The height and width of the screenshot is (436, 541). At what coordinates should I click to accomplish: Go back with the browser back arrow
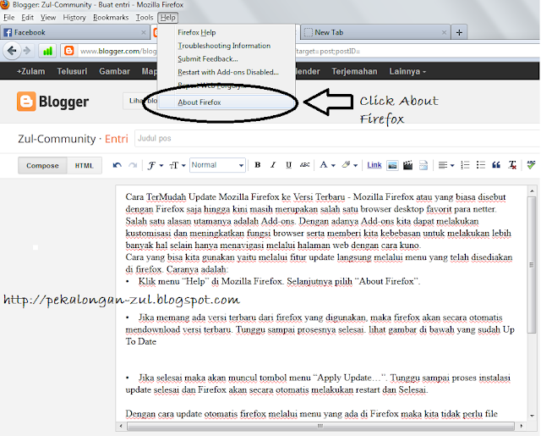(12, 51)
